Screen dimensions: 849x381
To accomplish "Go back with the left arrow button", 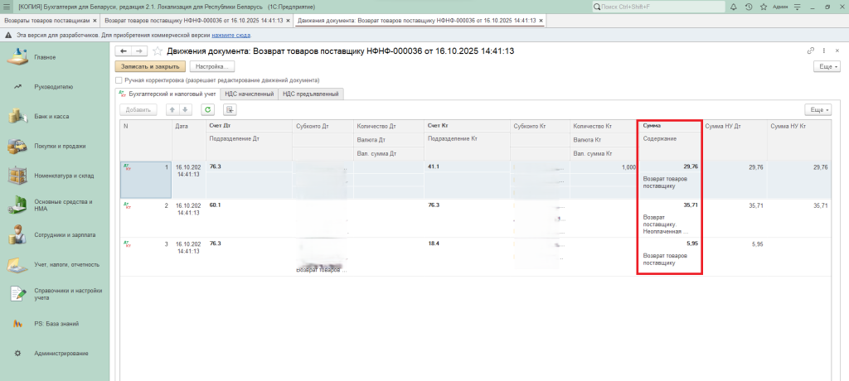I will tap(124, 51).
